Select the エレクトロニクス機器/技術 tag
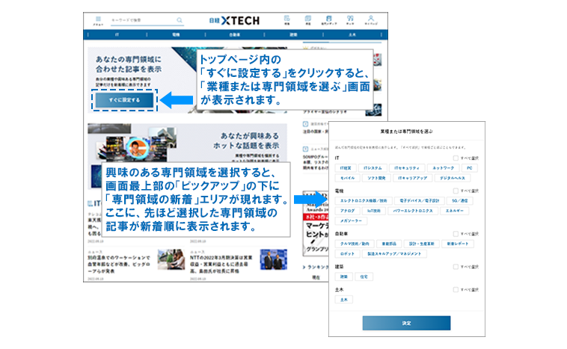 tap(364, 201)
